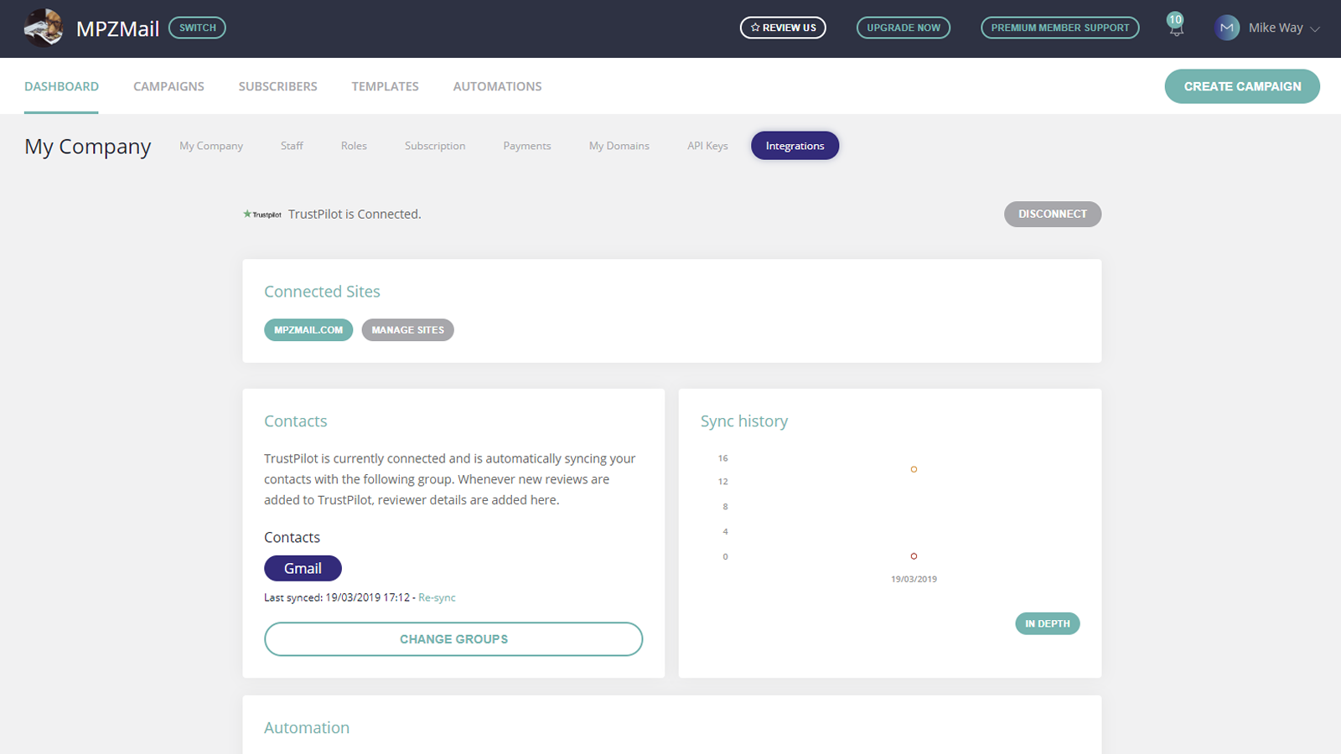Open Manage Sites
The width and height of the screenshot is (1341, 754).
(x=407, y=330)
